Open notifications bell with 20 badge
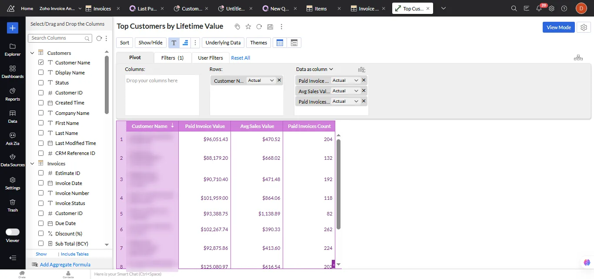This screenshot has height=279, width=594. [x=539, y=8]
